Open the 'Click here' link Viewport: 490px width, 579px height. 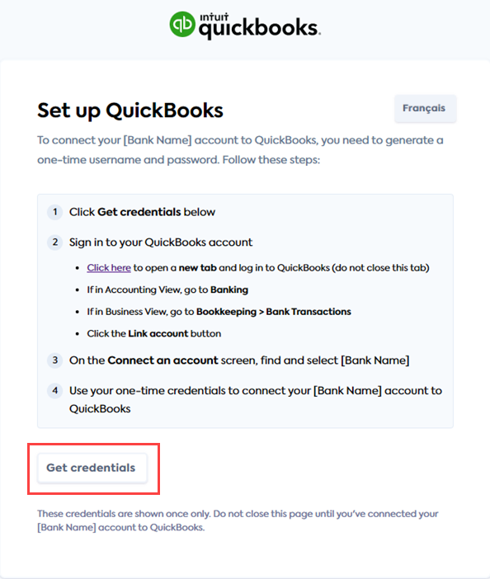point(109,268)
